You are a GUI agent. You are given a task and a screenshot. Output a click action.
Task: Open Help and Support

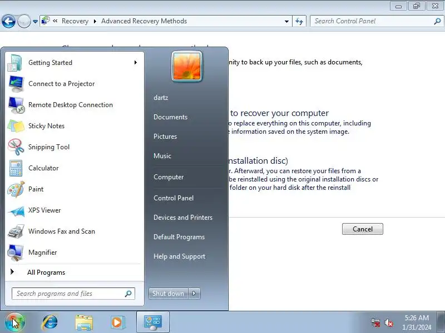179,256
